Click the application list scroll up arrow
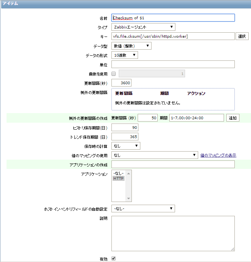 [x=128, y=174]
